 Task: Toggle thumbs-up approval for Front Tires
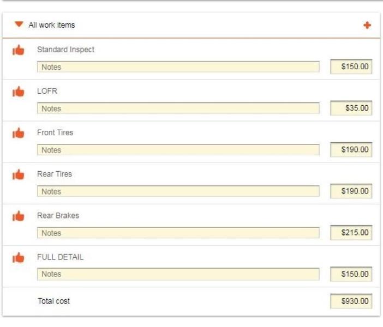(19, 133)
